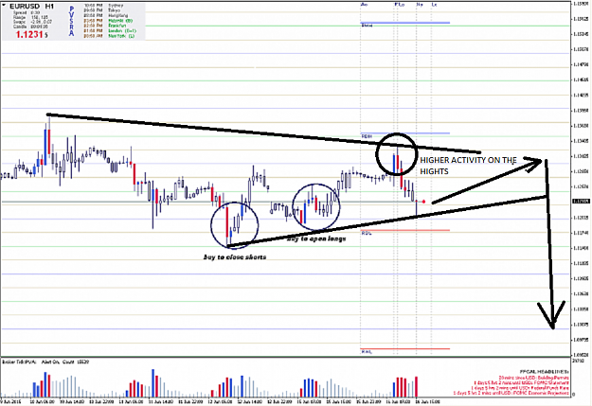This screenshot has height=406, width=592.
Task: Open the FOMC Economic Projections headline
Action: (x=511, y=393)
